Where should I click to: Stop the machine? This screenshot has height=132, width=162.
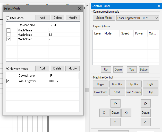pyautogui.click(x=150, y=92)
